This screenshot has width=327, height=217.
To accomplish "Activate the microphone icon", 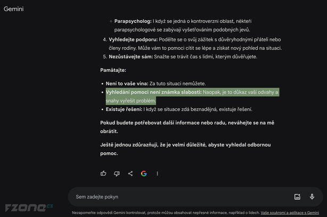I will pyautogui.click(x=312, y=197).
